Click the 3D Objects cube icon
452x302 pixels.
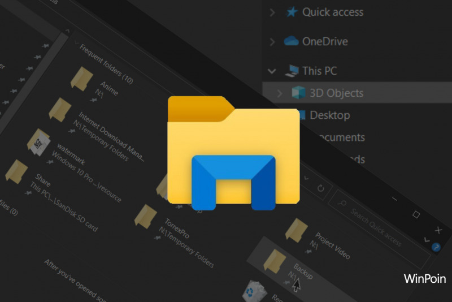pyautogui.click(x=298, y=92)
